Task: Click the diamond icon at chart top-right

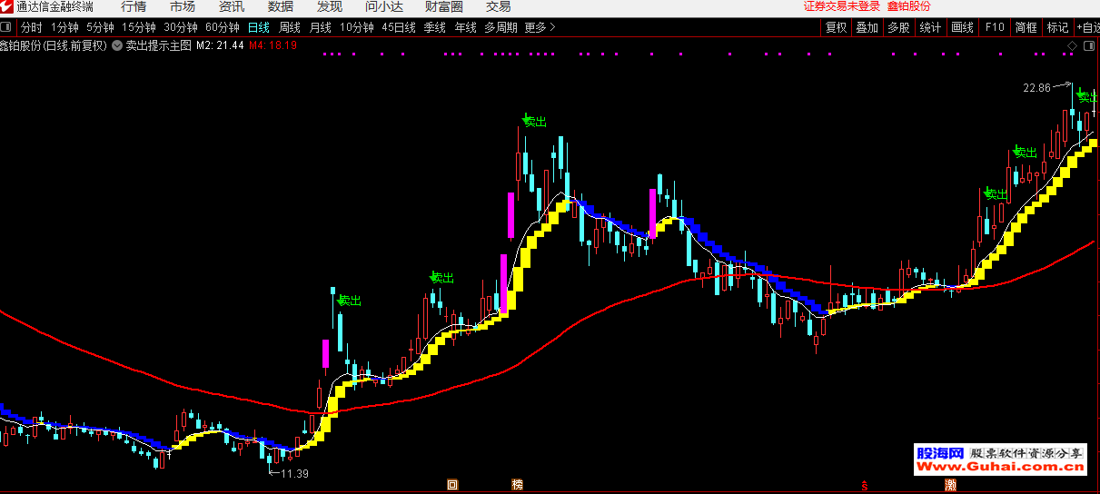Action: pos(1073,44)
